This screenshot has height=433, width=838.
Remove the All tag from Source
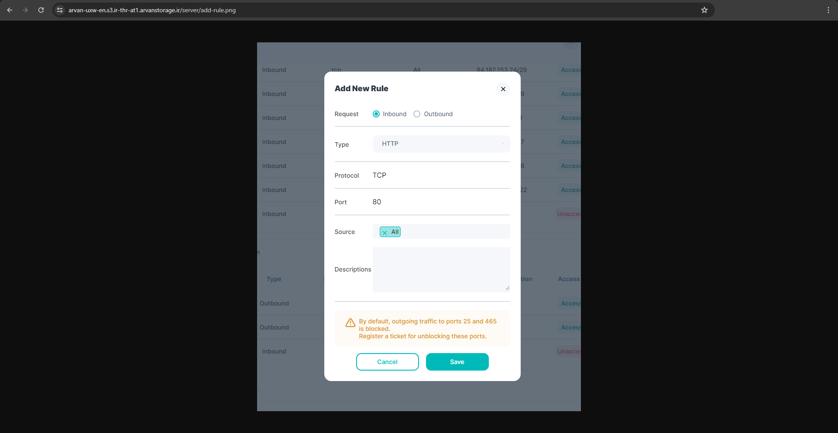(x=385, y=233)
